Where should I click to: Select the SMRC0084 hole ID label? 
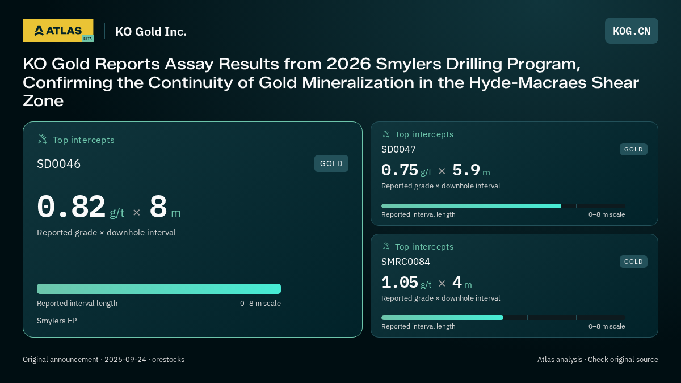coord(406,262)
